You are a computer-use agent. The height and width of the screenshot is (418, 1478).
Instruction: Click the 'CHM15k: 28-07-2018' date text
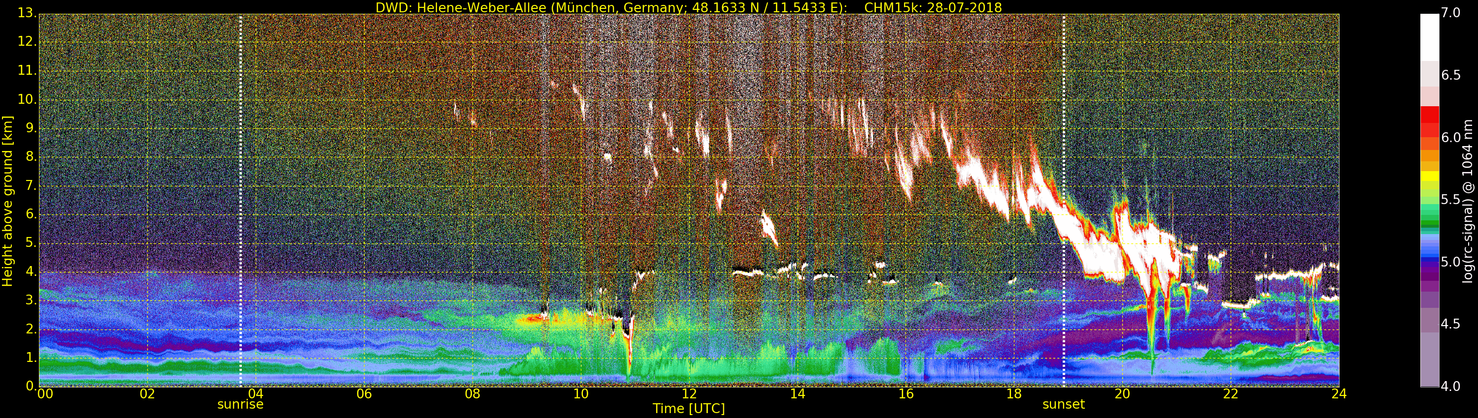coord(933,8)
